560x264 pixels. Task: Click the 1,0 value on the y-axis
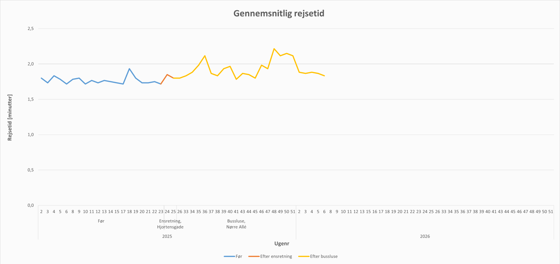pyautogui.click(x=30, y=135)
